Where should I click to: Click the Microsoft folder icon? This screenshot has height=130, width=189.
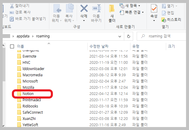[x=19, y=81]
